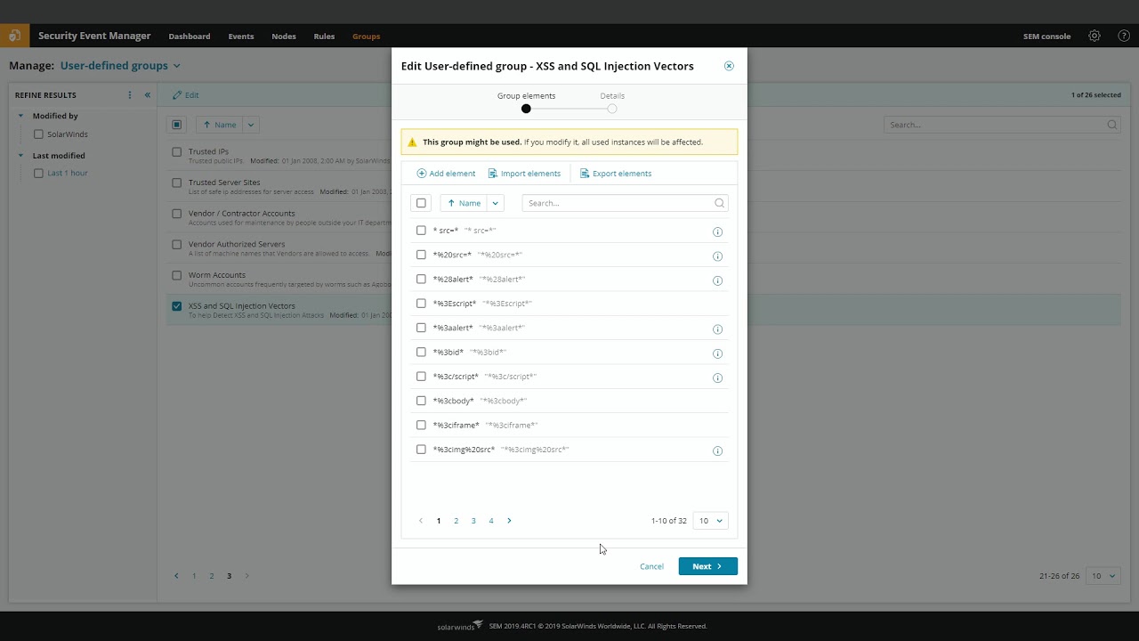The image size is (1139, 641).
Task: Check the *%28alert* element checkbox
Action: point(421,279)
